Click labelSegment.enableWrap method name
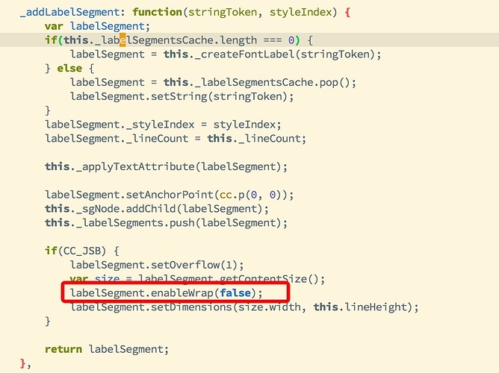 [141, 293]
